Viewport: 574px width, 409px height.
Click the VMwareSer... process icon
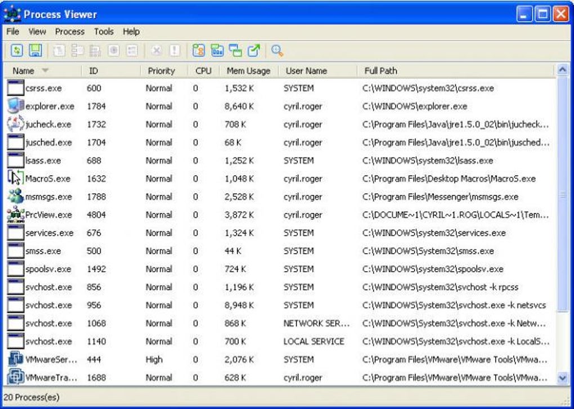point(16,359)
